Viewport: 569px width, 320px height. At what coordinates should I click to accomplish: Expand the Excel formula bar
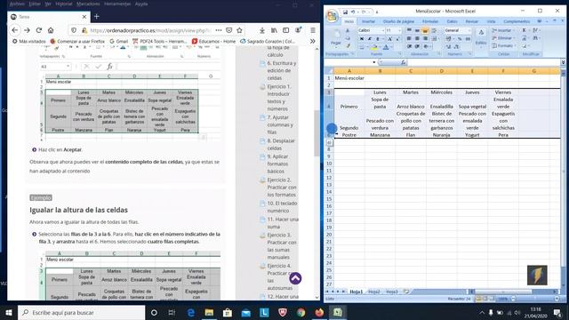[563, 62]
